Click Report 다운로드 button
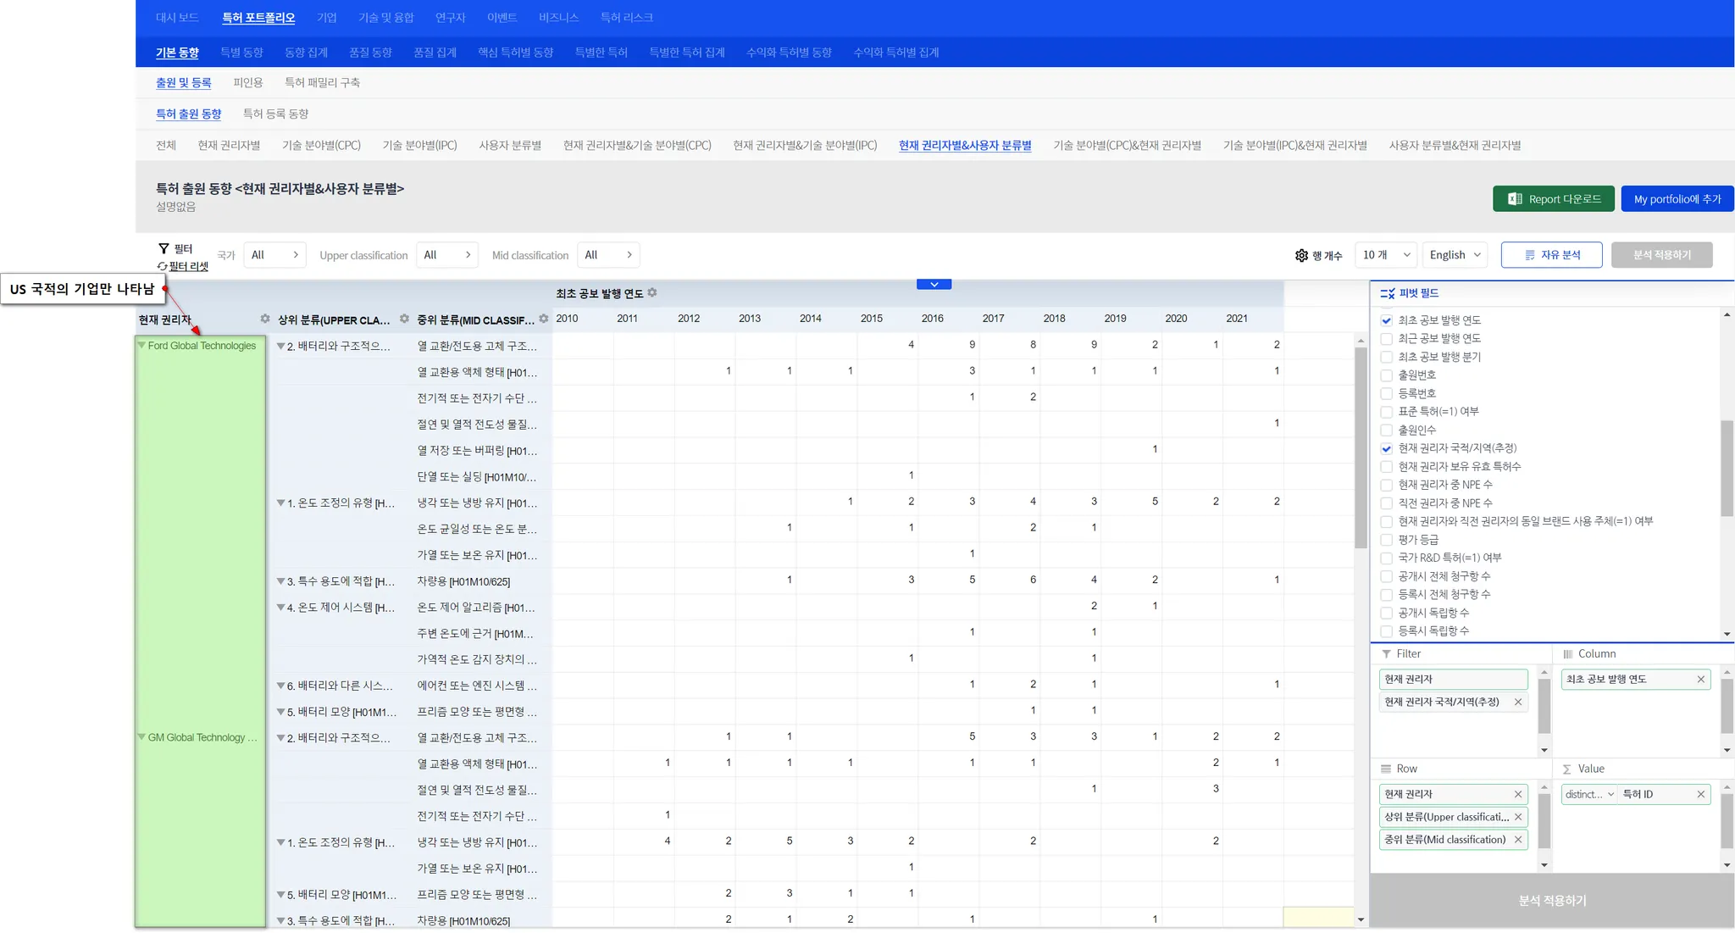This screenshot has height=933, width=1735. [x=1553, y=199]
